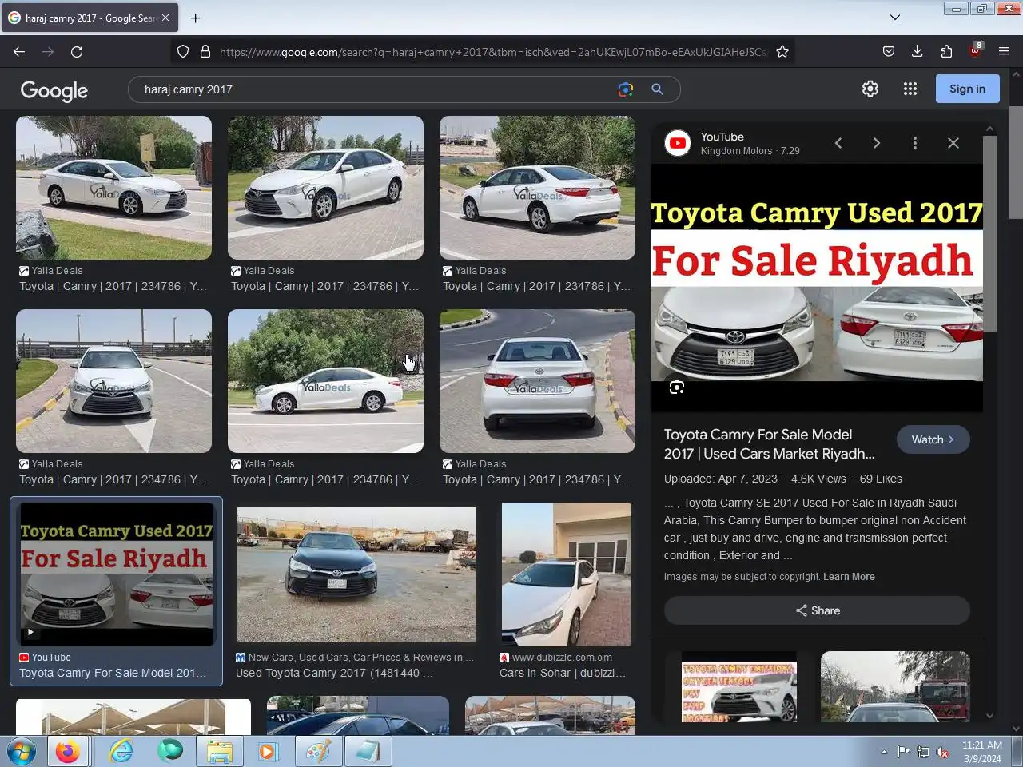Open Yalla Deals white Camry thumbnail in first row's middle
This screenshot has height=767, width=1023.
pyautogui.click(x=325, y=188)
